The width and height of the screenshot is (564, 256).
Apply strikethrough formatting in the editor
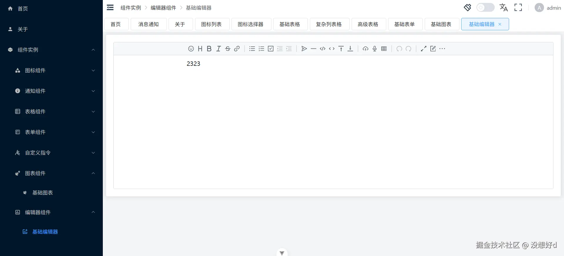228,49
